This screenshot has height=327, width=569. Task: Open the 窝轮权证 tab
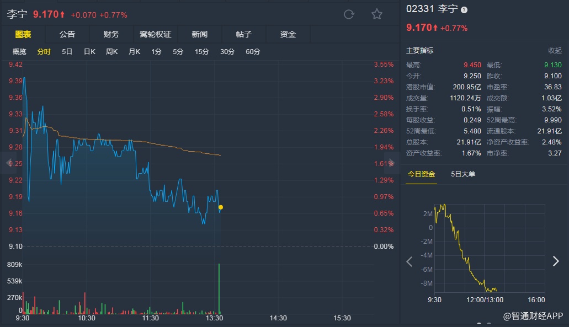point(156,34)
